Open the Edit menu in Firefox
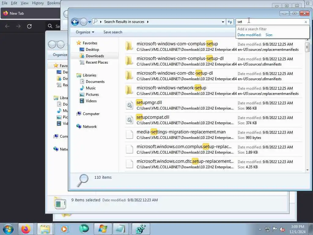The image size is (313, 235). 14,3
